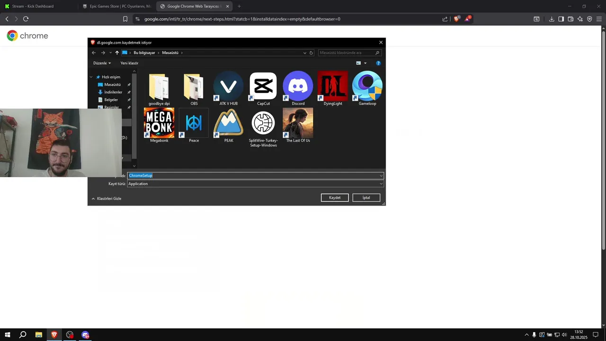606x341 pixels.
Task: Show hidden system tray icons
Action: [526, 335]
